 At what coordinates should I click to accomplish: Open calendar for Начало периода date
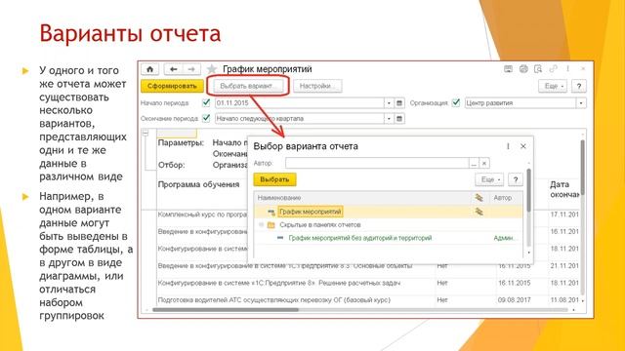[x=399, y=103]
